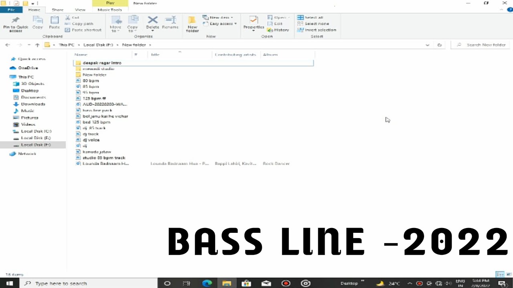This screenshot has height=288, width=513.
Task: Click the Refresh button by address bar
Action: click(x=440, y=45)
